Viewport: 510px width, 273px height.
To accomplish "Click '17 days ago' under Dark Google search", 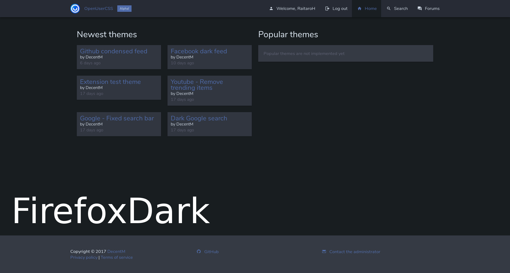I will pyautogui.click(x=182, y=130).
